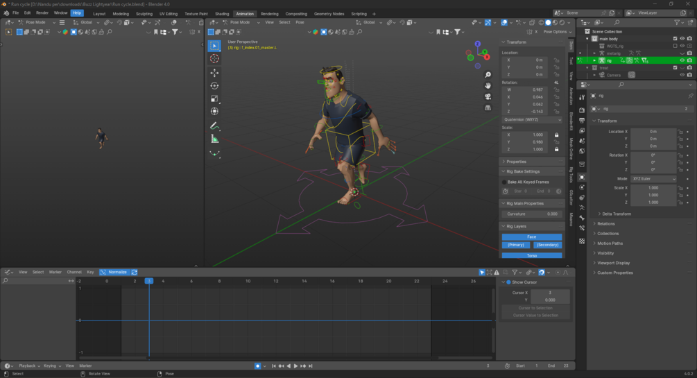Switch perspective/orthographic with grid gizmo
This screenshot has height=378, width=697.
[x=488, y=108]
